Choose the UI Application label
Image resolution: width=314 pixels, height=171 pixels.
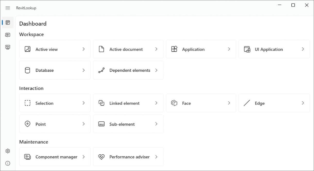click(x=269, y=49)
